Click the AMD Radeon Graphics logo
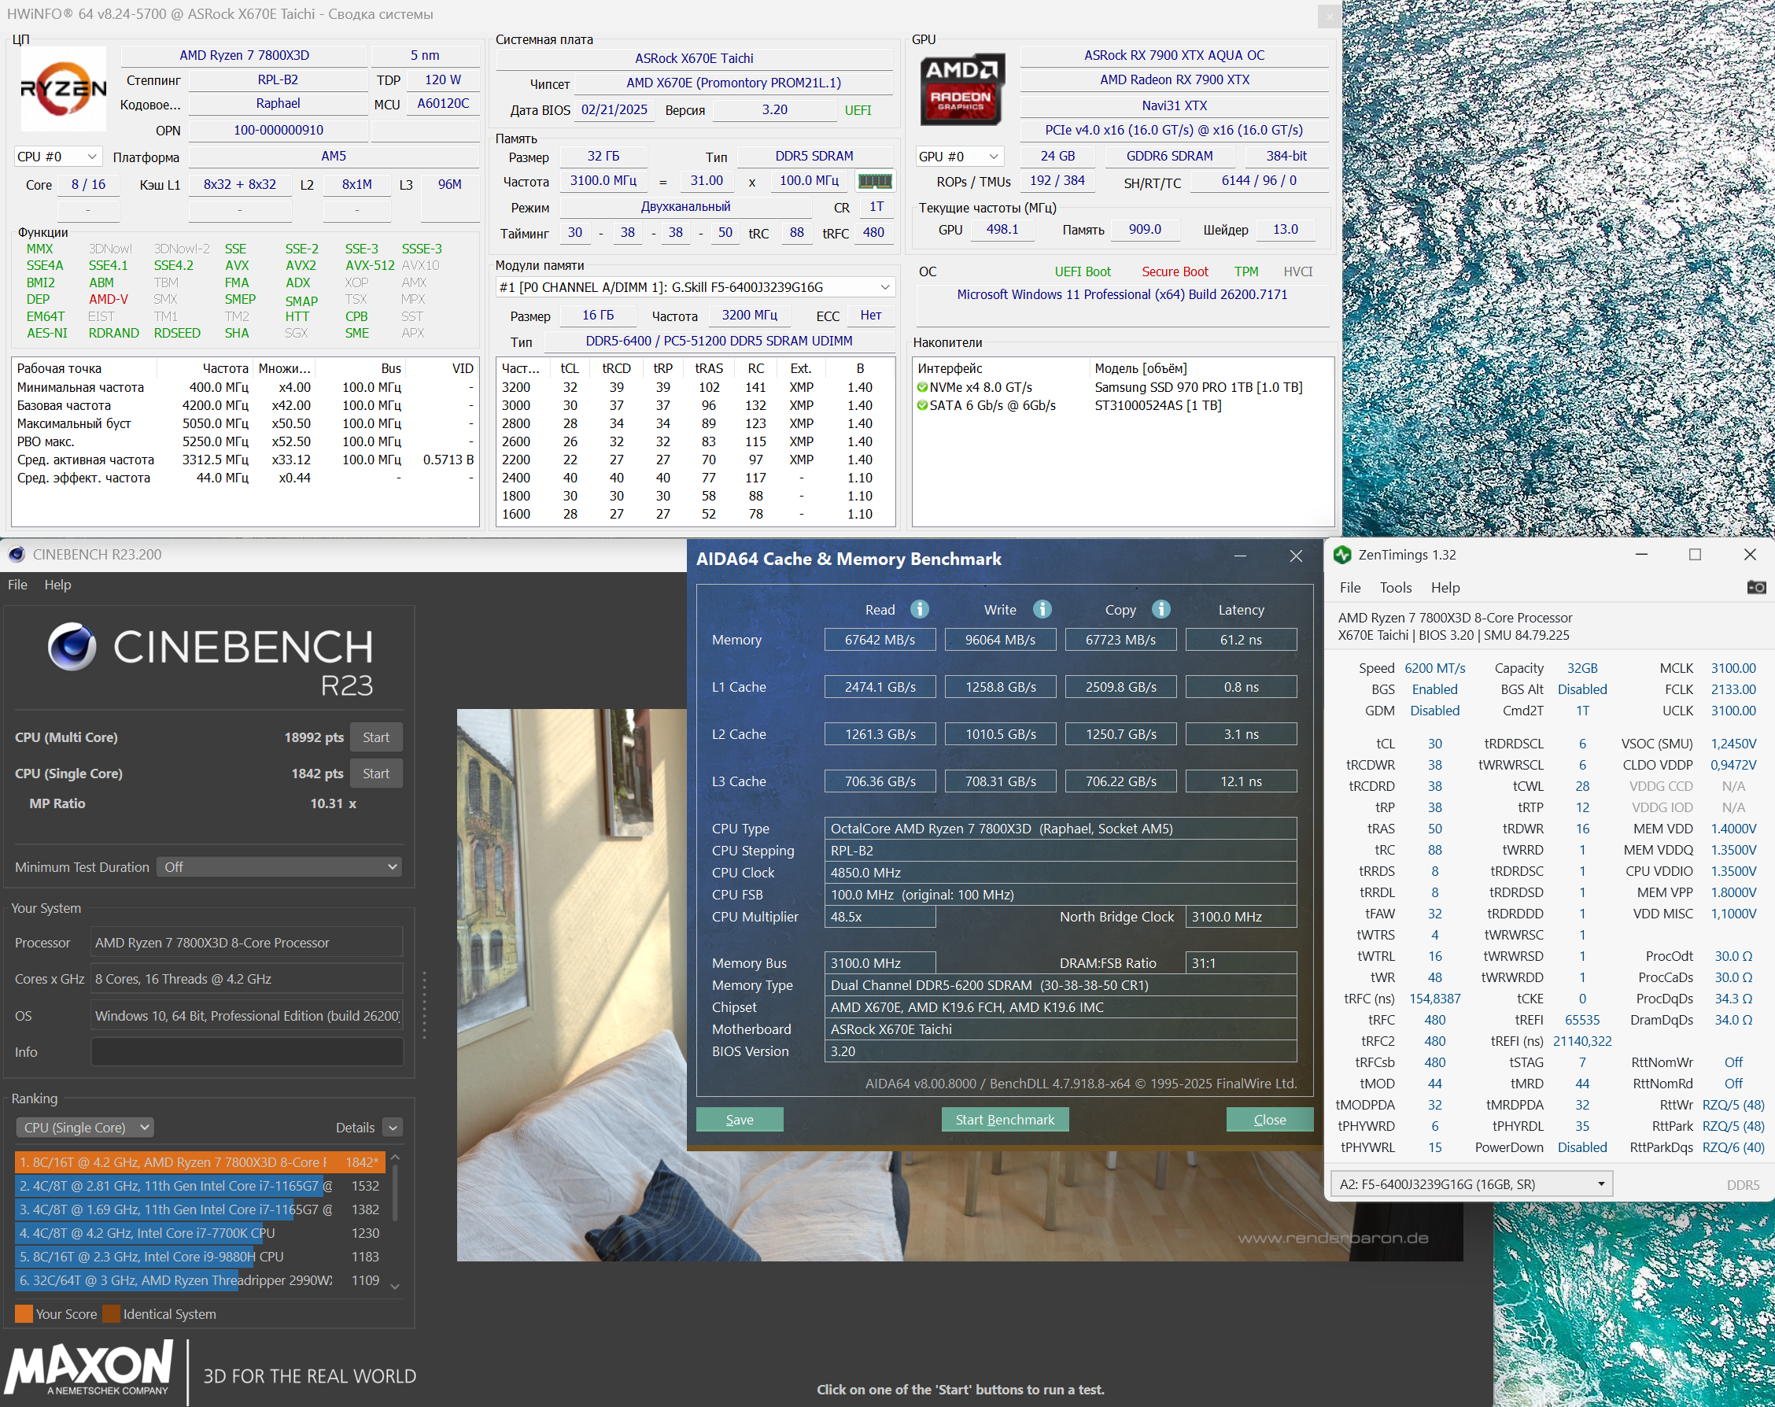1775x1407 pixels. (961, 90)
